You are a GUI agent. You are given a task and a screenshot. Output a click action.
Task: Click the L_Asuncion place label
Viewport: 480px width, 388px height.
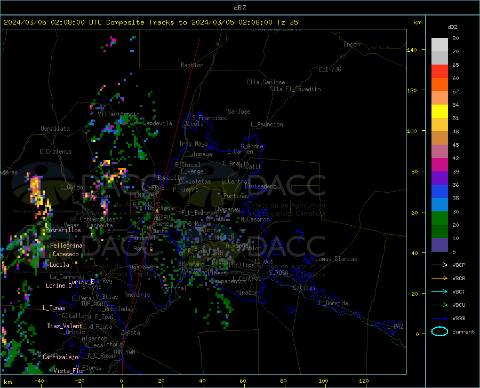[267, 124]
